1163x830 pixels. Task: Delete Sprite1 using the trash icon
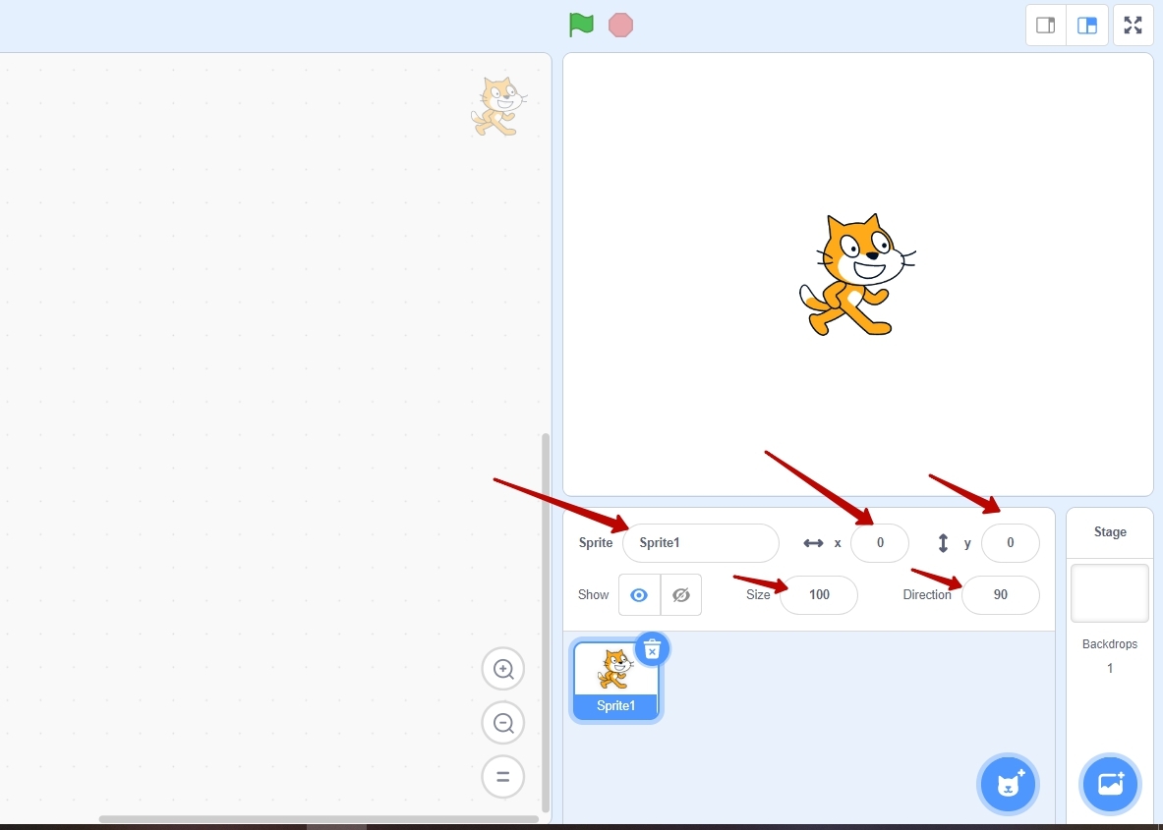point(652,650)
